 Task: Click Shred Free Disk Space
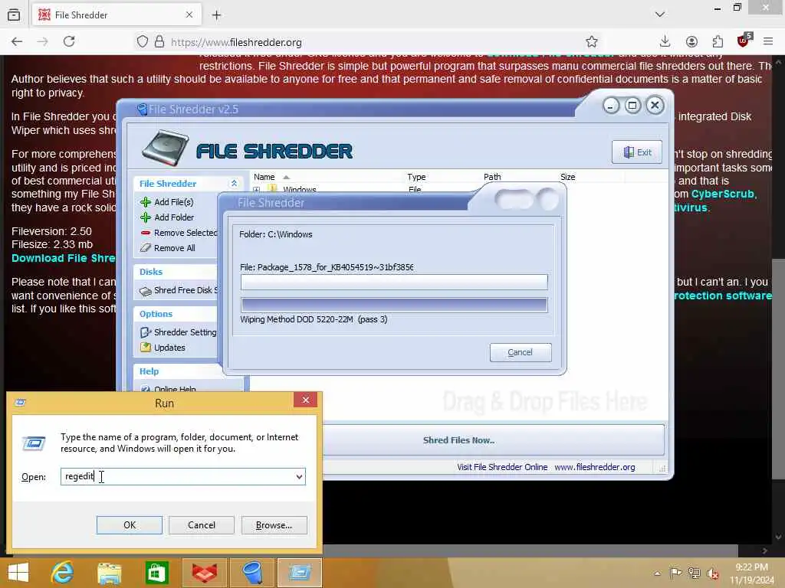pos(186,290)
